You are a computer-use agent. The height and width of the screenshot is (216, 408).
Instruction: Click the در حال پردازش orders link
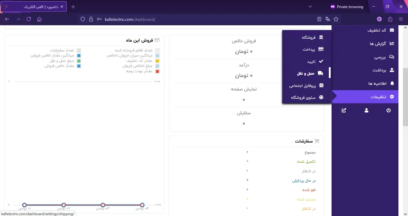coord(303,181)
